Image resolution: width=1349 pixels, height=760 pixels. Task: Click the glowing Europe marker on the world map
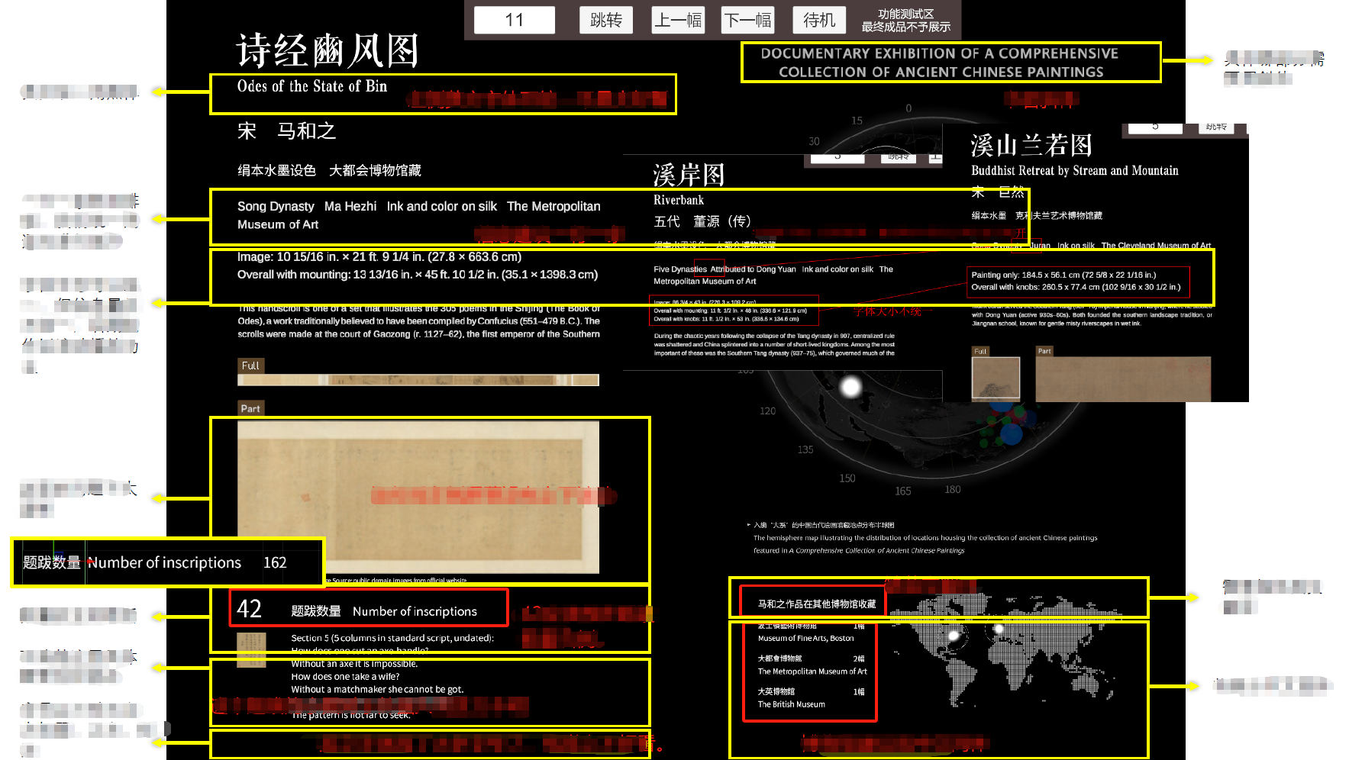(x=998, y=630)
